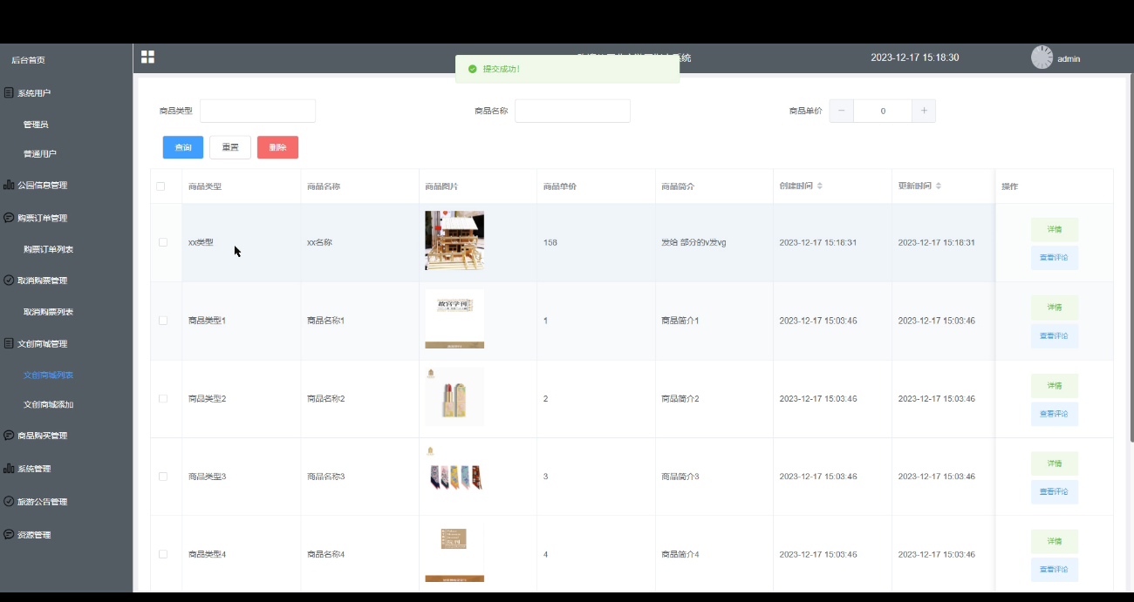This screenshot has width=1134, height=602.
Task: Click the 购票订单管理 chat bubble icon
Action: (x=9, y=218)
